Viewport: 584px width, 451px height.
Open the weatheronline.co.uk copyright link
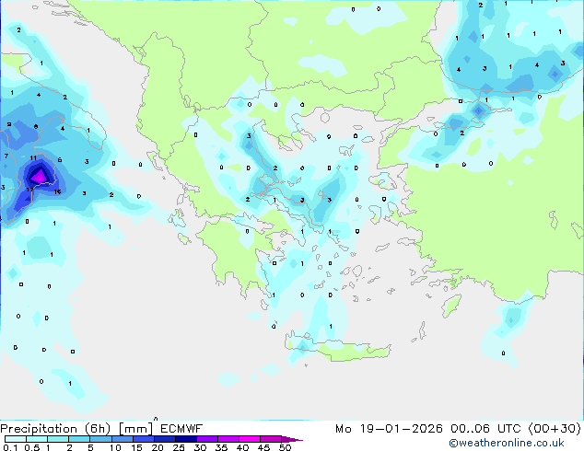tap(507, 443)
